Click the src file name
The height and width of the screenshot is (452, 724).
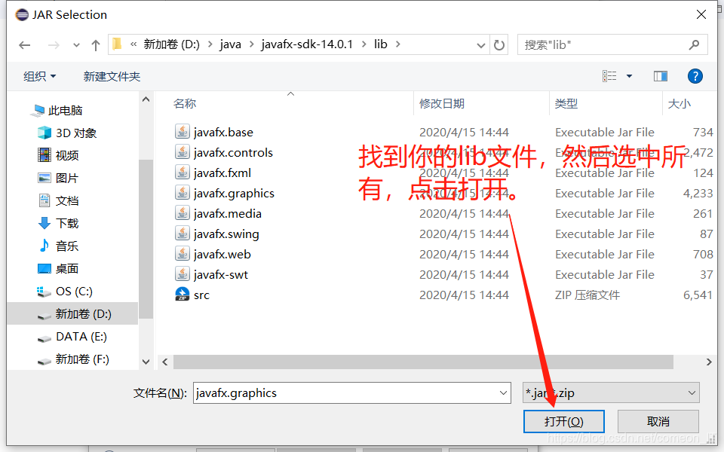pos(202,295)
